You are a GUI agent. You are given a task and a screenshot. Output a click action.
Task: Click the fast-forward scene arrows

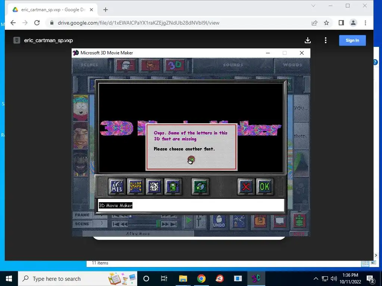(165, 224)
